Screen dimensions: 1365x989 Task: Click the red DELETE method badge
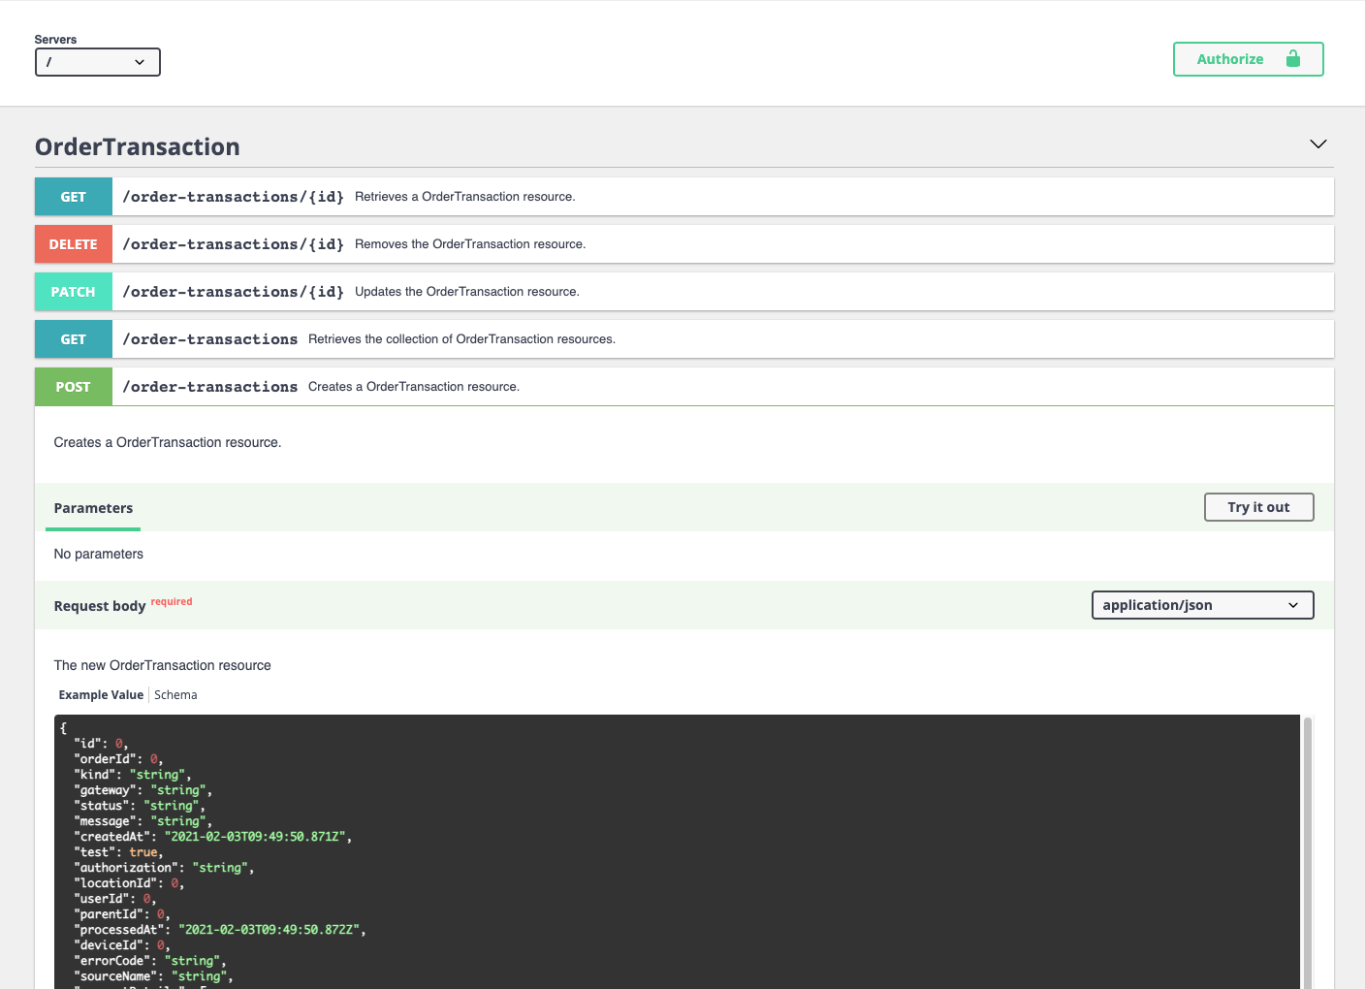tap(73, 243)
